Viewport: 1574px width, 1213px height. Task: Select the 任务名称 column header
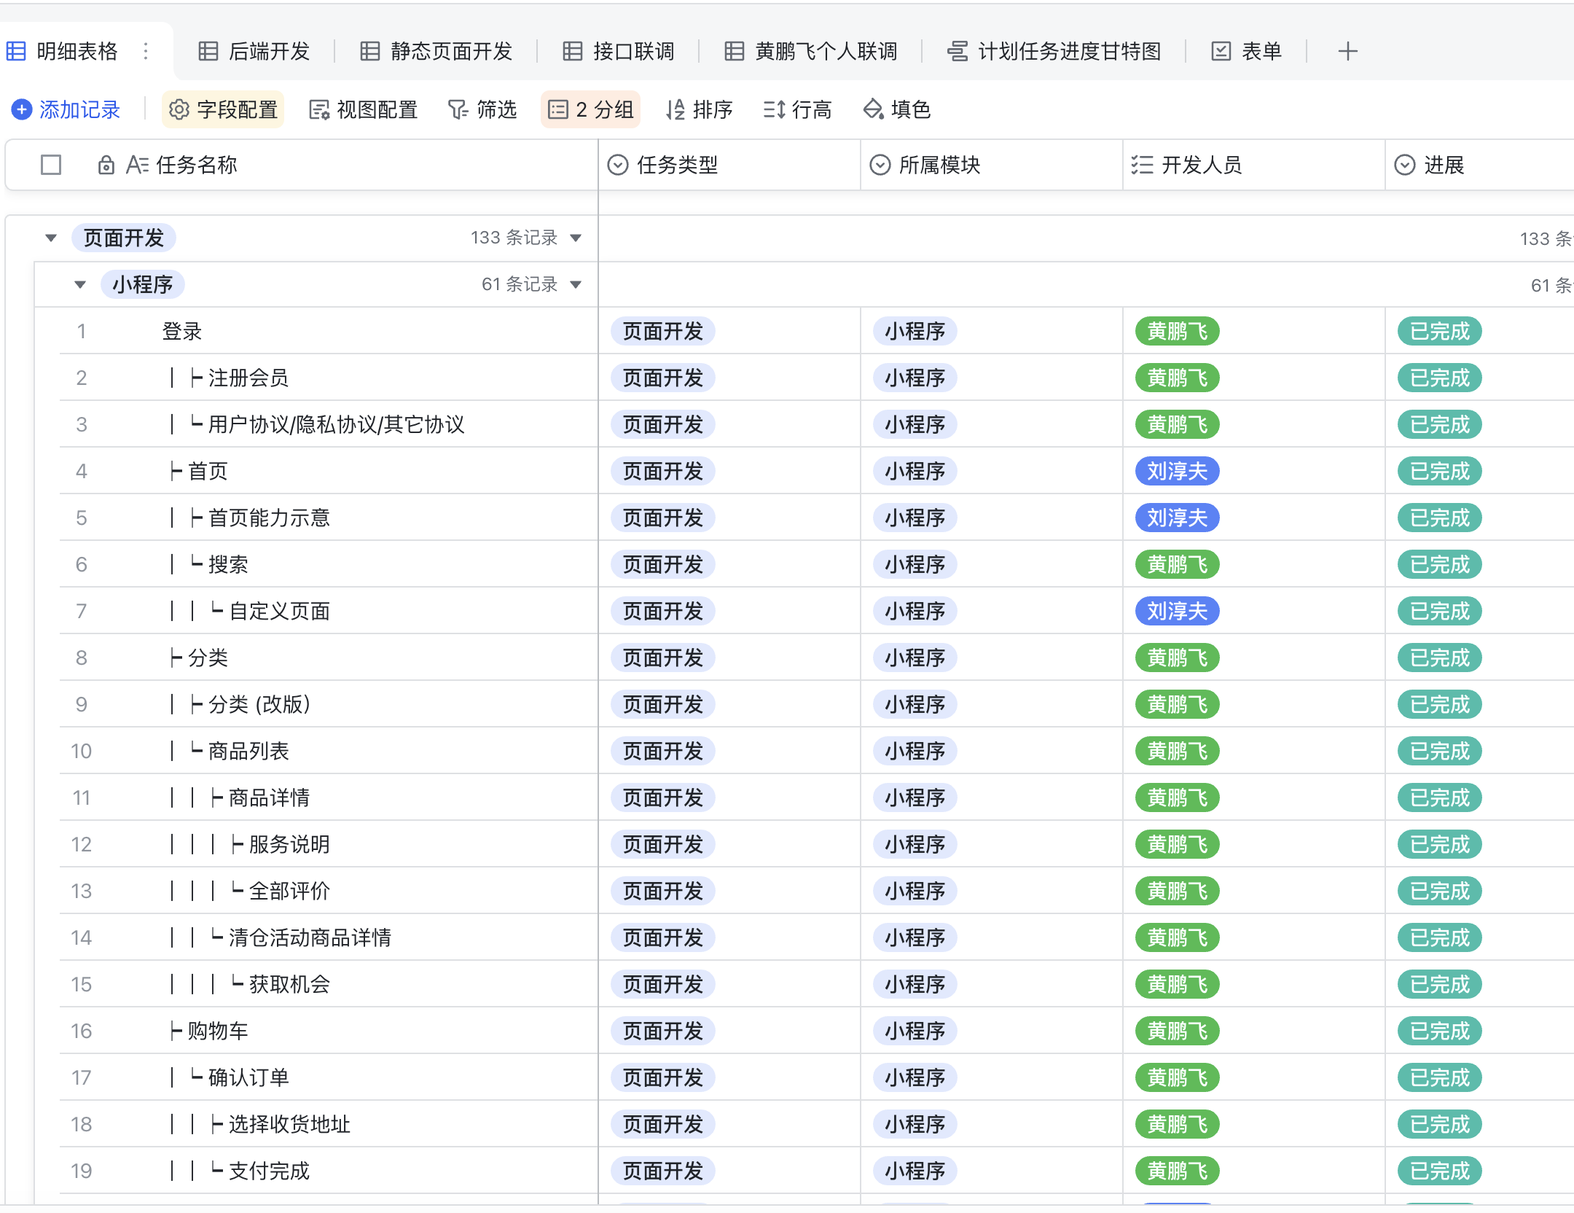(x=302, y=165)
